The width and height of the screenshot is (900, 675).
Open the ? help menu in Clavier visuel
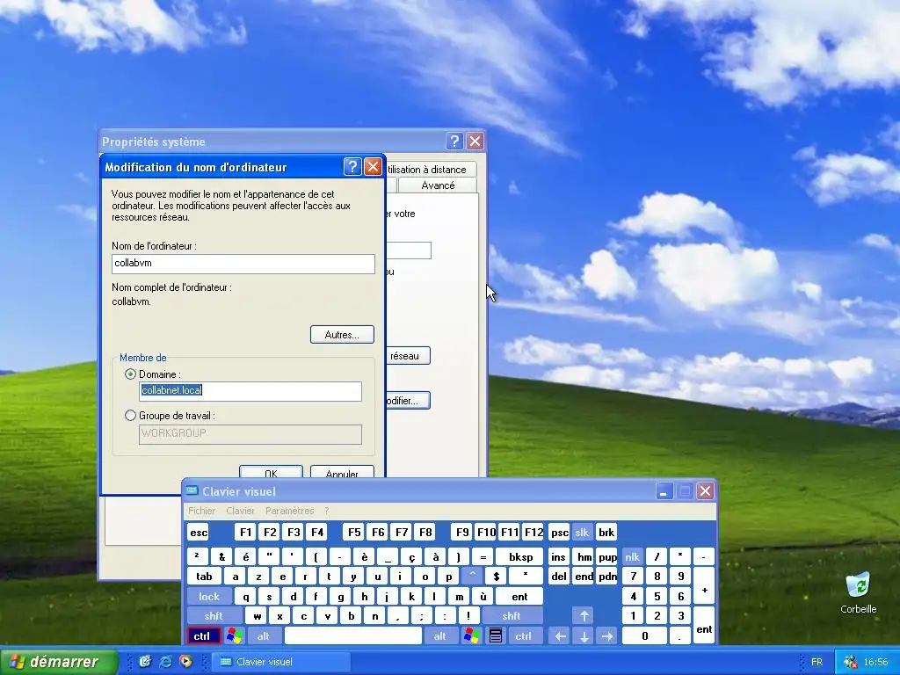point(327,511)
